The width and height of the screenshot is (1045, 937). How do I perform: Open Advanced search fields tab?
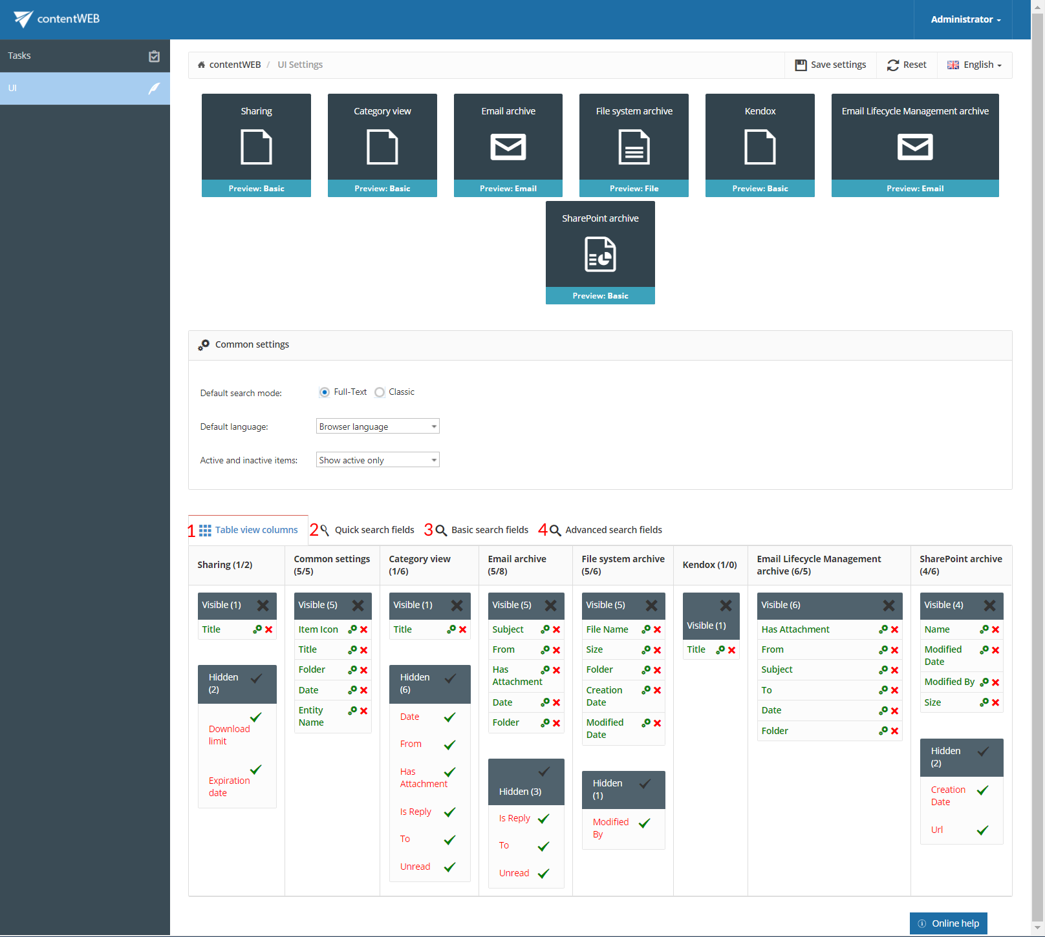[606, 530]
